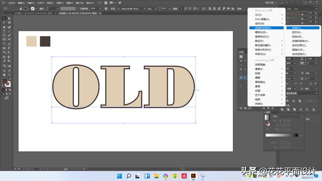
Task: Click the Illustrator icon in Windows taskbar
Action: click(193, 176)
